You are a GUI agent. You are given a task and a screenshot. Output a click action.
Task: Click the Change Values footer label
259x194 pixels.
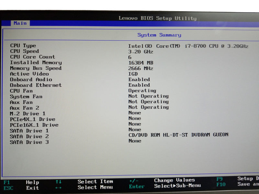(175, 180)
